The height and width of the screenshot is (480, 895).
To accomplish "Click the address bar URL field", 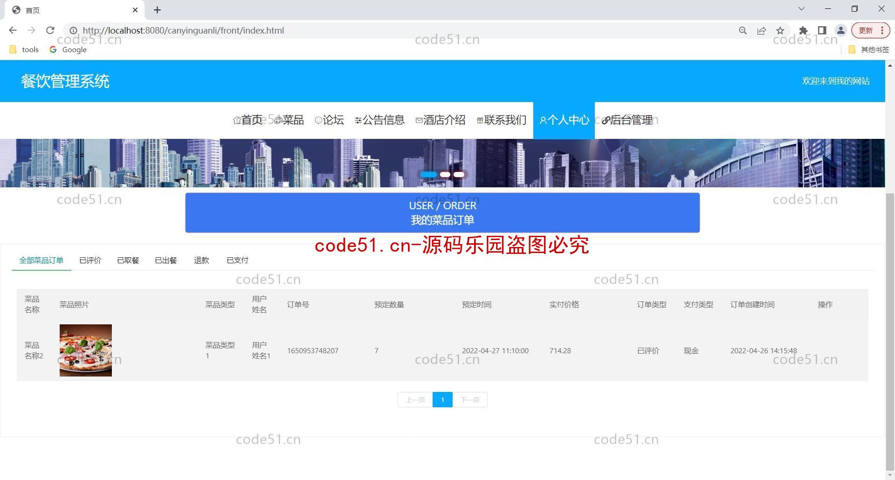I will coord(406,30).
